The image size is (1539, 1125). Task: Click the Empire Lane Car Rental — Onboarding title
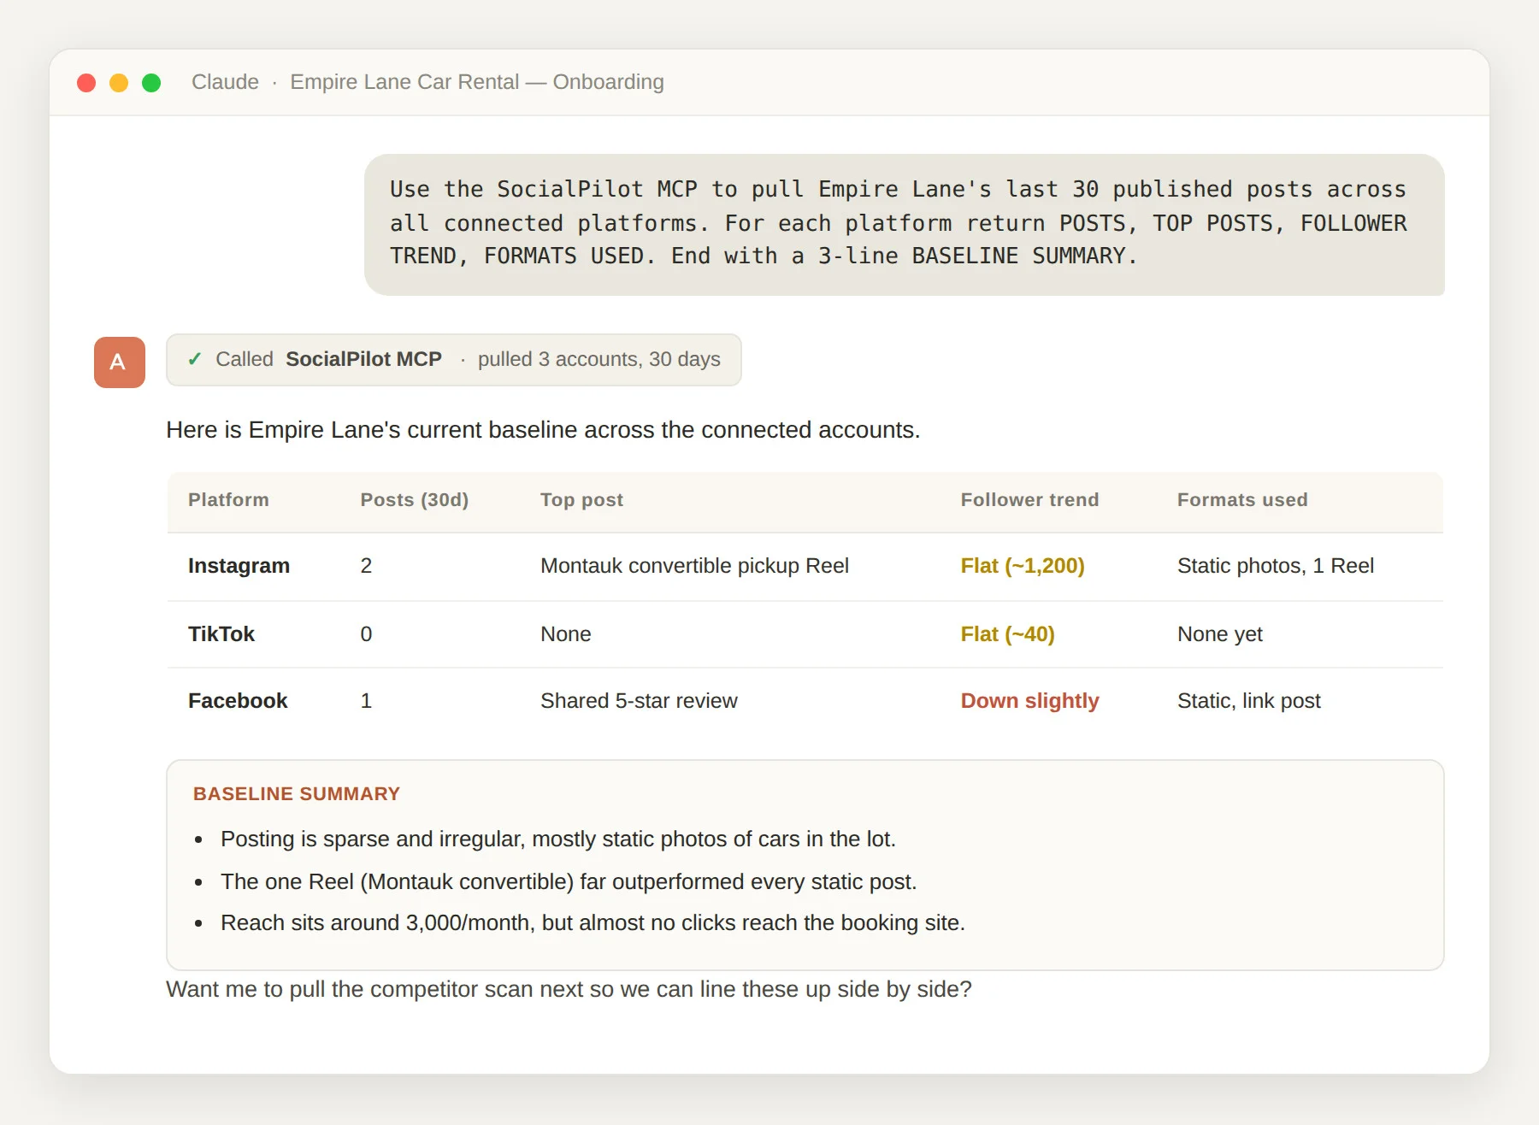point(477,82)
